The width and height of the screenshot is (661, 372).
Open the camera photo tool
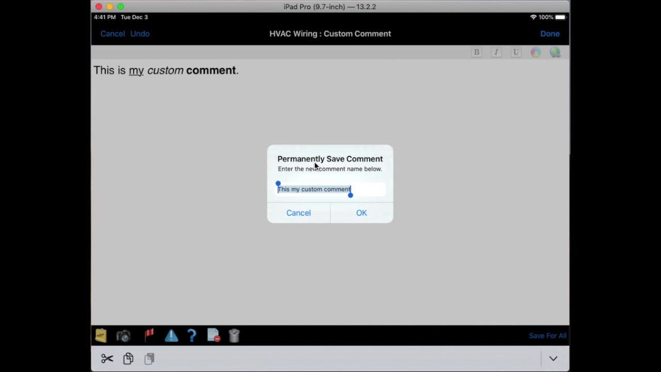(x=123, y=336)
